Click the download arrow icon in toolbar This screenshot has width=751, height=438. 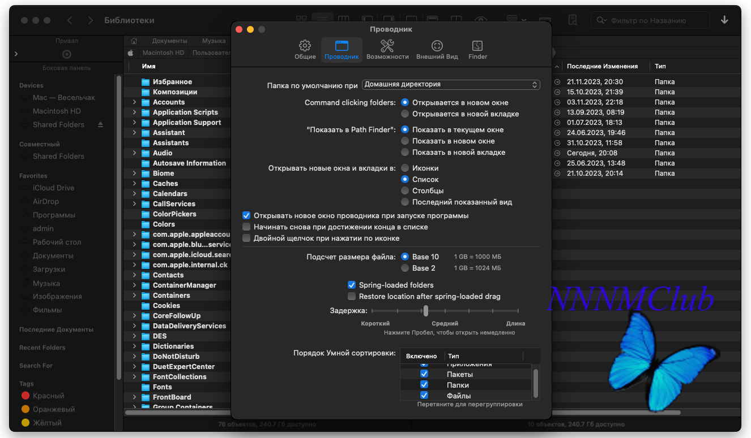point(724,20)
